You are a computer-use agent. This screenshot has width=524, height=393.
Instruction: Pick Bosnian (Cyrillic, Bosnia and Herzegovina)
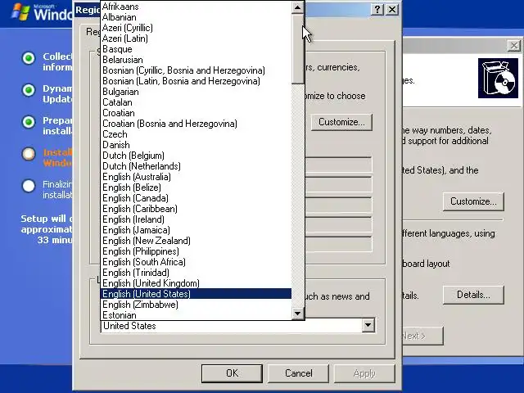pyautogui.click(x=196, y=70)
